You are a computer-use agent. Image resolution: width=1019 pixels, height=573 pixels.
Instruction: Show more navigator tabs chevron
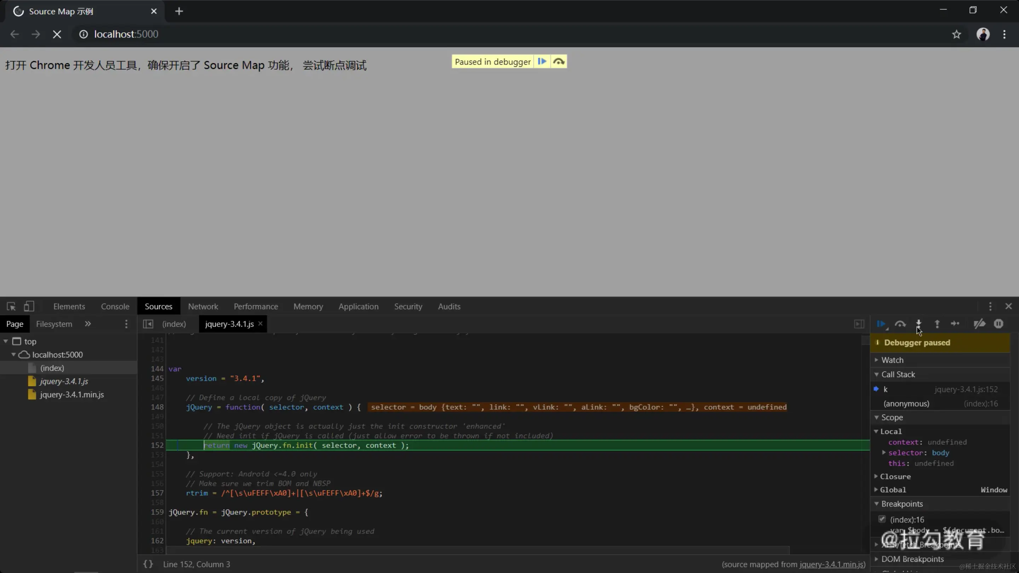[x=88, y=324]
